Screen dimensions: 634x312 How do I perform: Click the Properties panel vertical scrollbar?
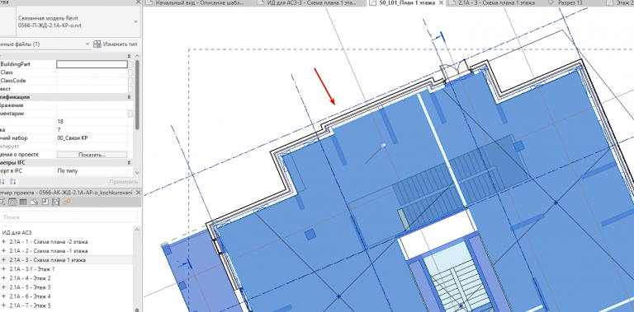[x=138, y=95]
